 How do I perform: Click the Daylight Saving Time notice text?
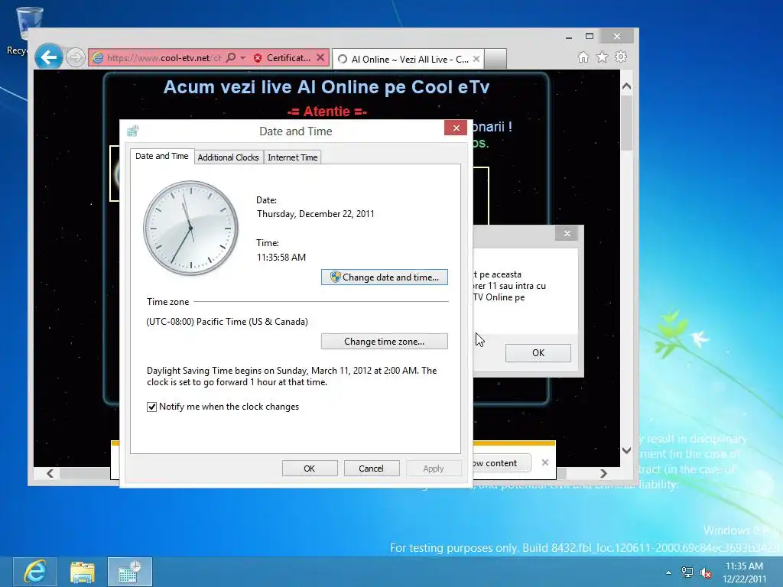pyautogui.click(x=291, y=376)
